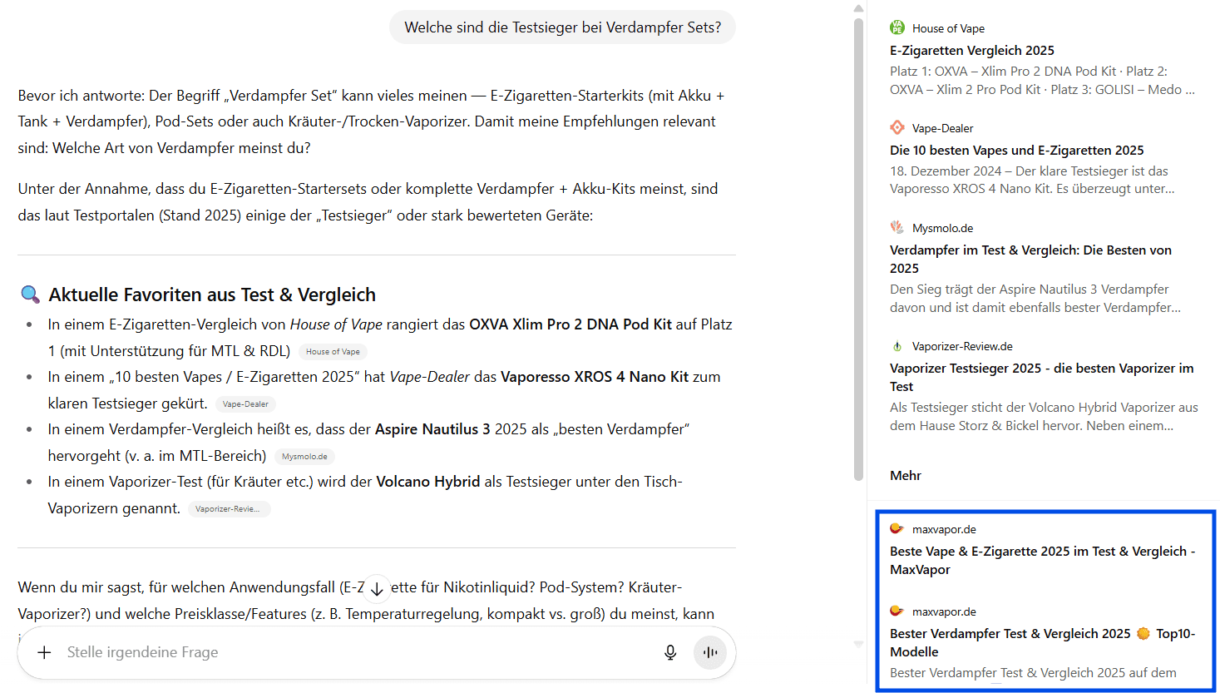Click the Vaporizer-Review.de favicon
Viewport: 1220px width, 693px height.
click(897, 346)
